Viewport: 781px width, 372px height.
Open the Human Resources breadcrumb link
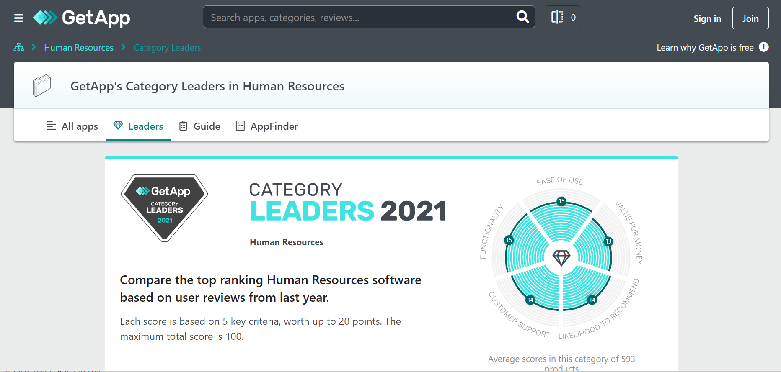(79, 48)
